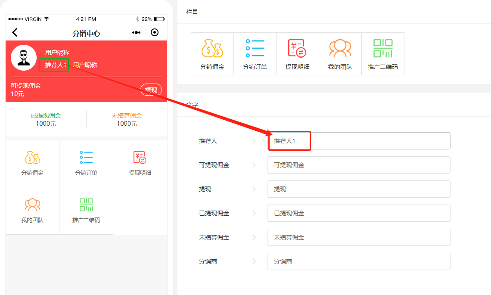Select 分销佣金 tile in 栏目 panel
Viewport: 491px width, 295px height.
coord(212,48)
